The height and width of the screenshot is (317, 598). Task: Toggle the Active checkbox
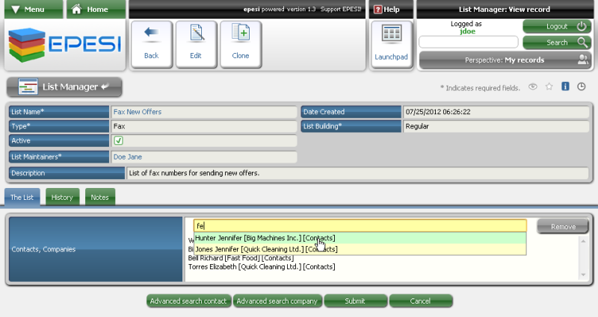click(118, 140)
